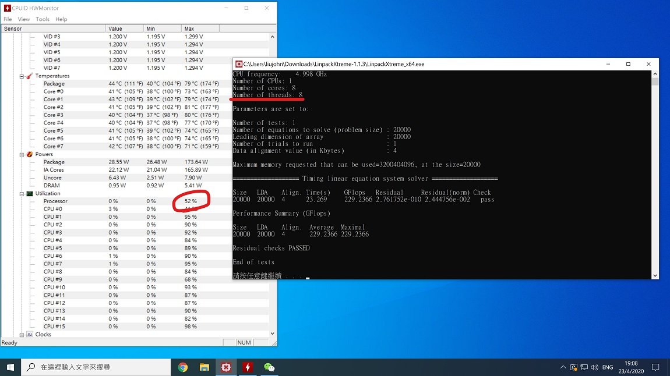Select the Core #0 temperature row
The image size is (670, 376).
[x=135, y=91]
